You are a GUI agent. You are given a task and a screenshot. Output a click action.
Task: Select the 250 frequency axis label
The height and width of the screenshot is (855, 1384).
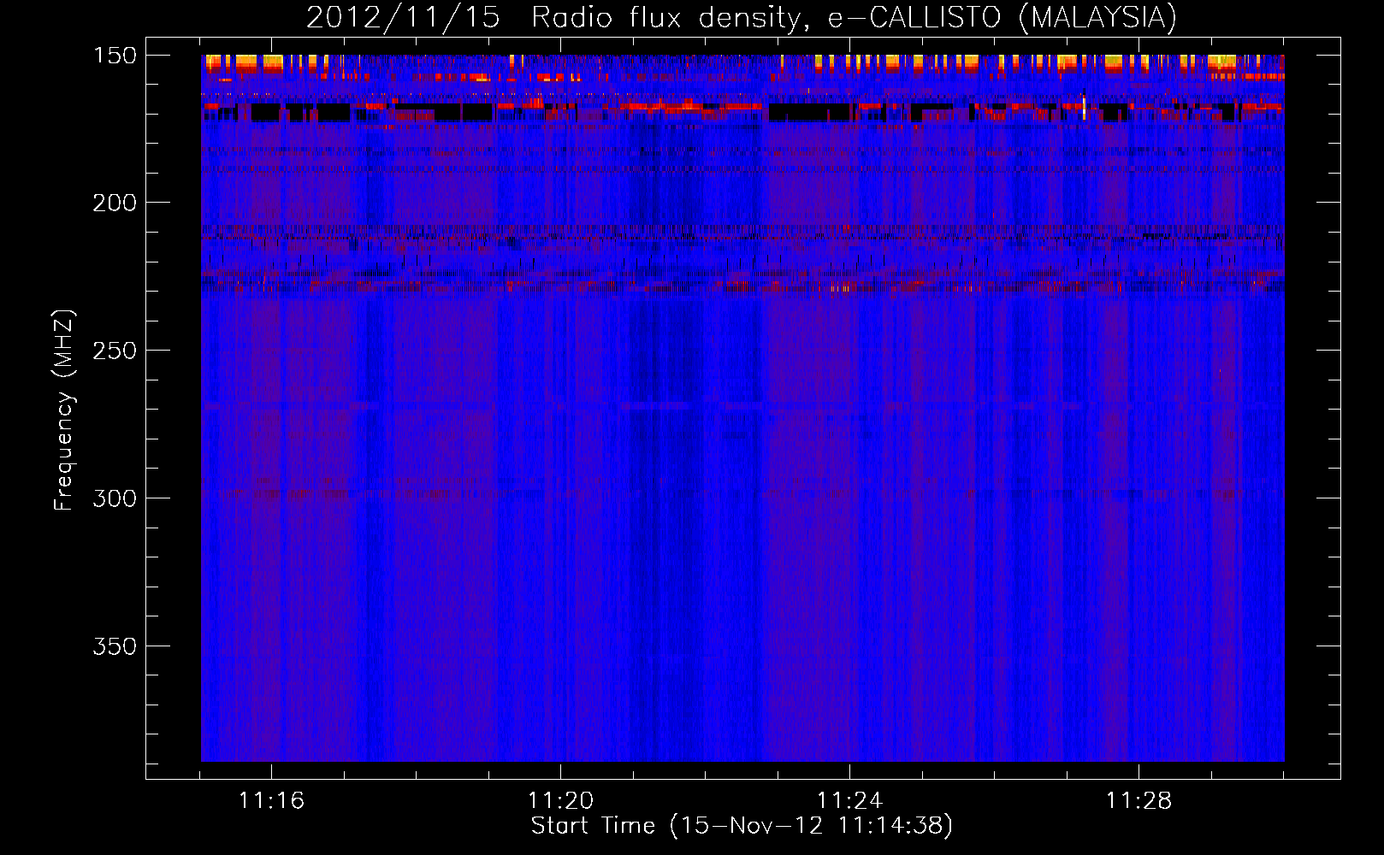coord(115,351)
